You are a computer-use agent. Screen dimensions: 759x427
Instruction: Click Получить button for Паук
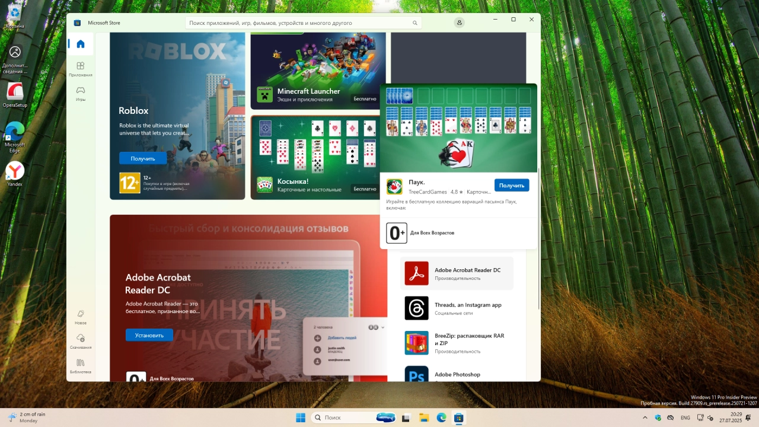tap(512, 185)
